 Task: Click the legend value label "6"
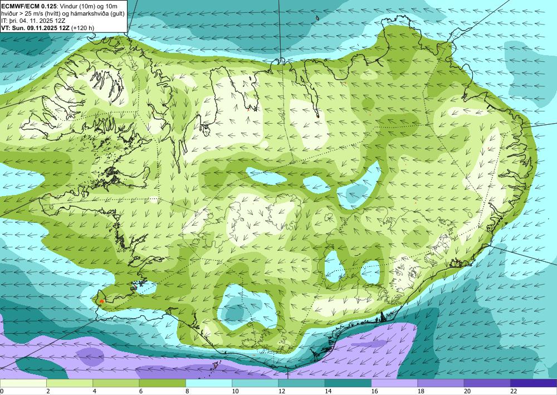(x=141, y=392)
